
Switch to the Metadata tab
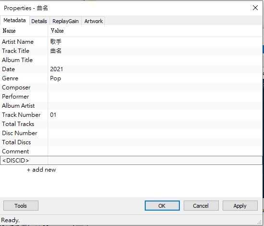click(14, 20)
